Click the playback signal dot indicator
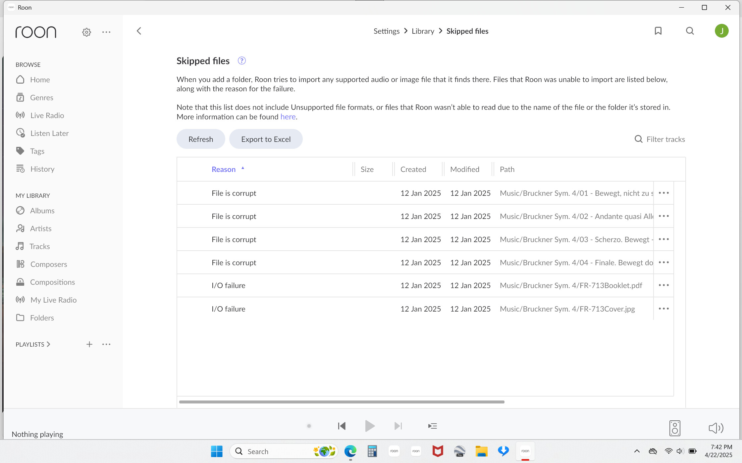This screenshot has width=742, height=463. click(x=309, y=426)
